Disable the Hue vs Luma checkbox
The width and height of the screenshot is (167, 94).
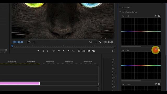click(x=159, y=84)
